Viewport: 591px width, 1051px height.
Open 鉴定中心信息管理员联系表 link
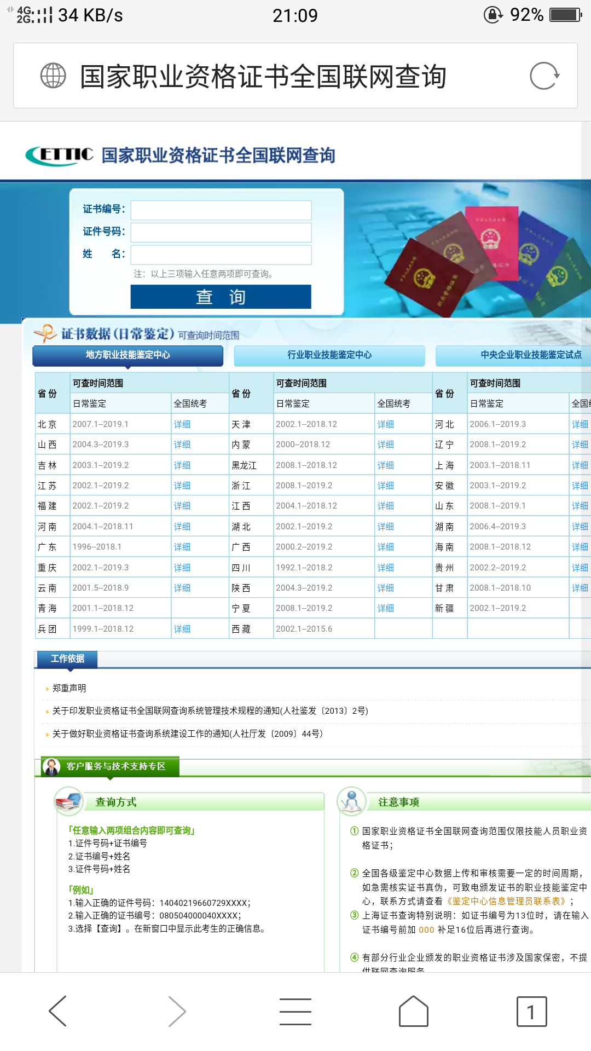pos(507,901)
